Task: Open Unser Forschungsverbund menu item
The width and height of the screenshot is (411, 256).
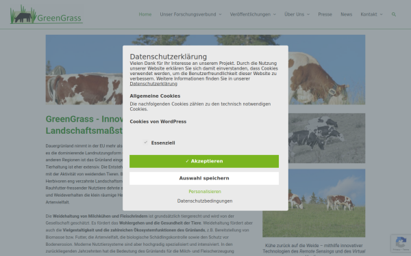Action: pos(188,14)
